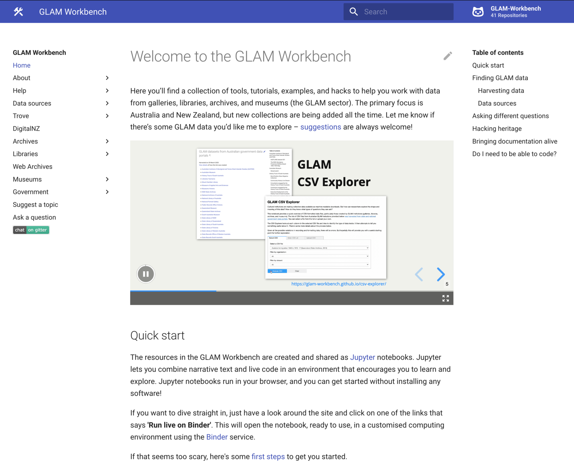574x465 pixels.
Task: Open the Jupyter link
Action: 362,358
